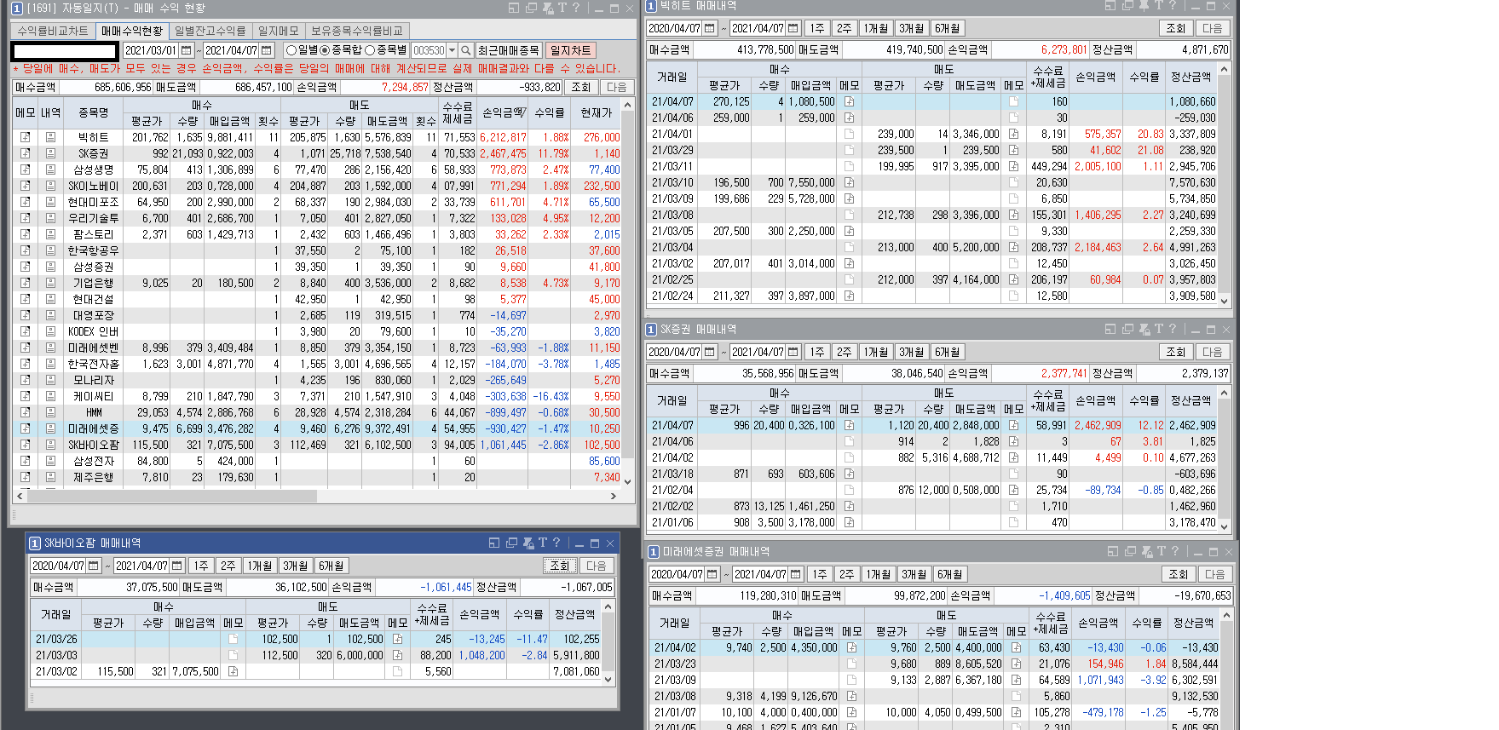This screenshot has width=1499, height=730.
Task: Click 1주 period in 빅히트 매매내역
Action: coord(817,28)
